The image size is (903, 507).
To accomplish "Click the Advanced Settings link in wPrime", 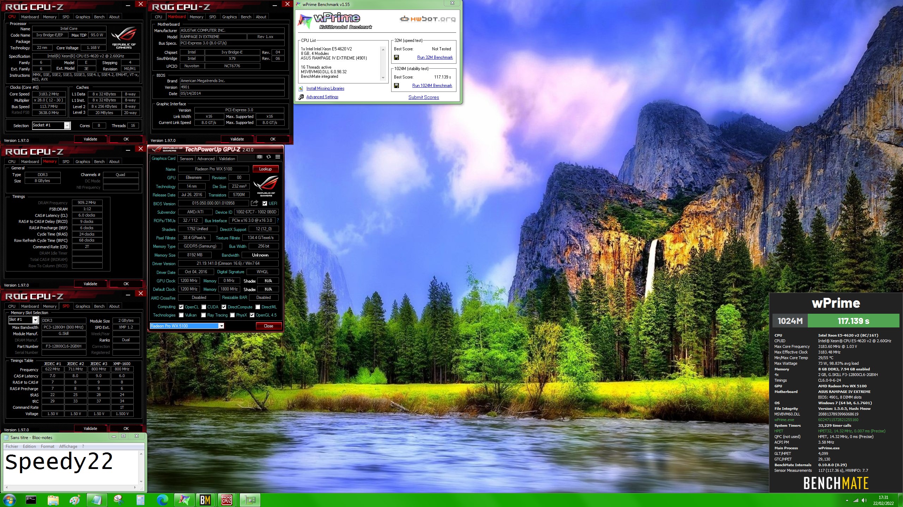I will [322, 97].
